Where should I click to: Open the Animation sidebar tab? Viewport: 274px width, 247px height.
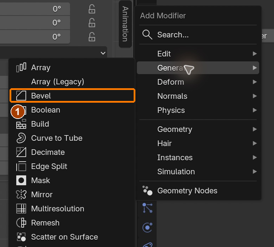125,24
